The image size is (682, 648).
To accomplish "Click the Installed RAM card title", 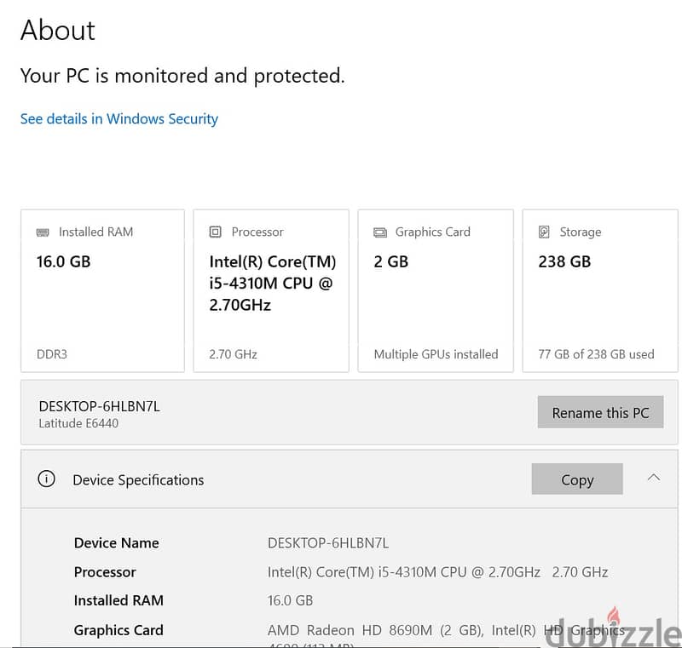I will (x=96, y=232).
